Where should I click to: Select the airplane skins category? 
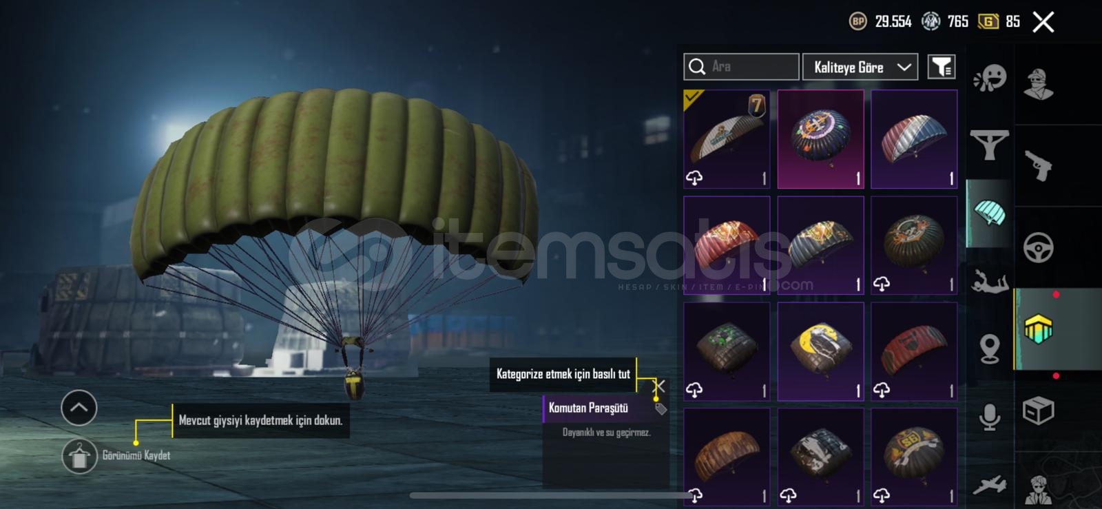(990, 485)
